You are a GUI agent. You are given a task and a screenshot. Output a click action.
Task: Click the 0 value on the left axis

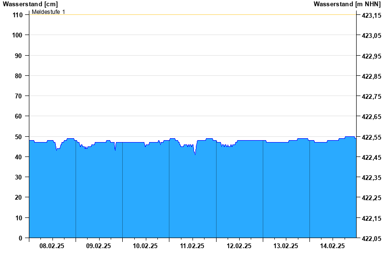tap(21, 238)
